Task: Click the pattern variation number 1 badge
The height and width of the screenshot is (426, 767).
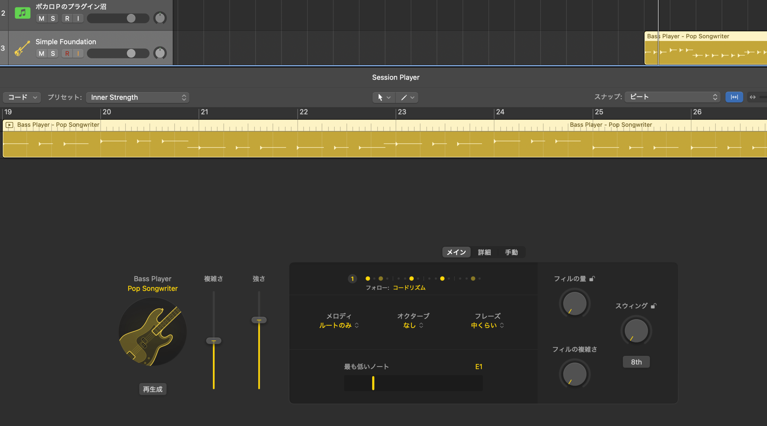Action: click(352, 279)
